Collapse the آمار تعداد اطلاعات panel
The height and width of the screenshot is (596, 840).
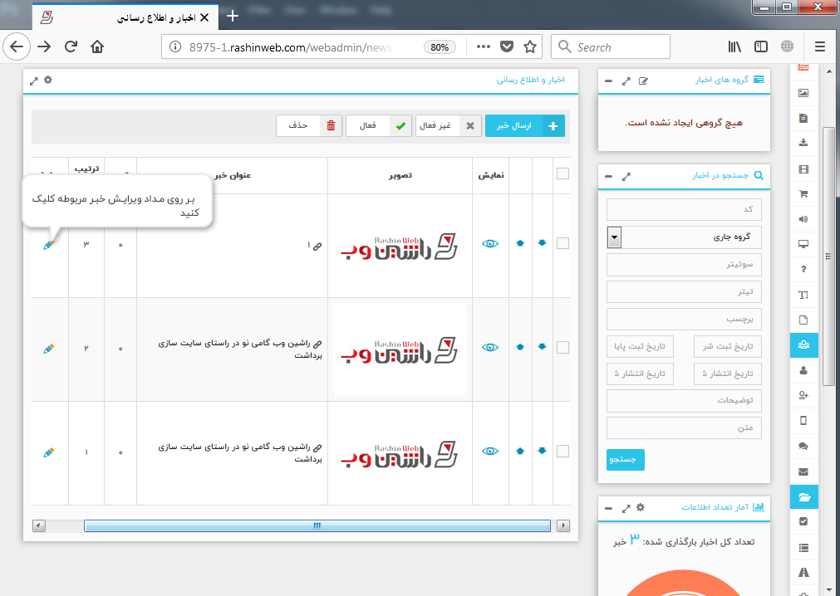608,508
